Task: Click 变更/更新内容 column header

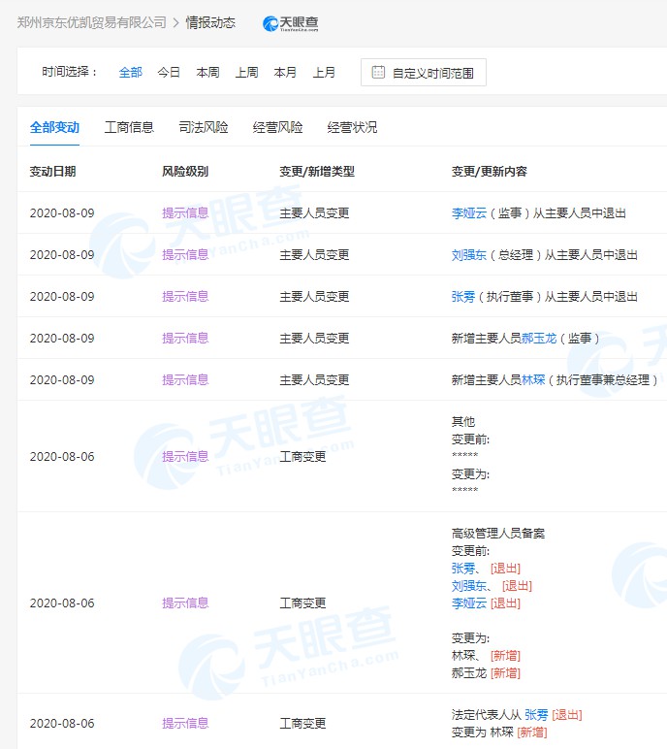Action: coord(490,172)
